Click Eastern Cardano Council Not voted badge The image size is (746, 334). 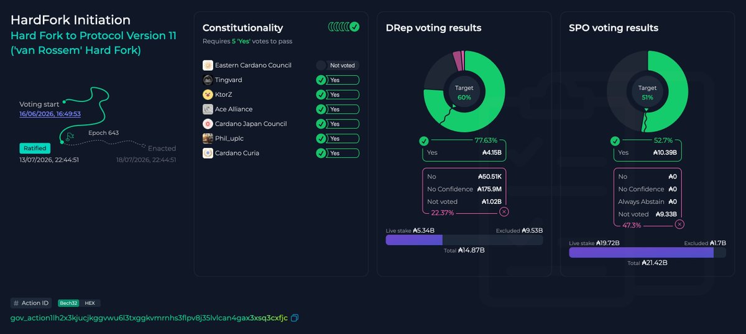[338, 65]
